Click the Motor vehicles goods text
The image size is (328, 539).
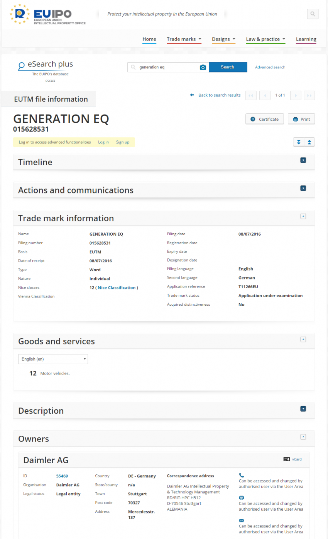point(55,373)
